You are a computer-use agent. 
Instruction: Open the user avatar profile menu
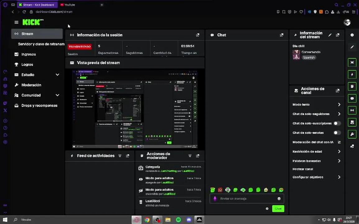[347, 22]
